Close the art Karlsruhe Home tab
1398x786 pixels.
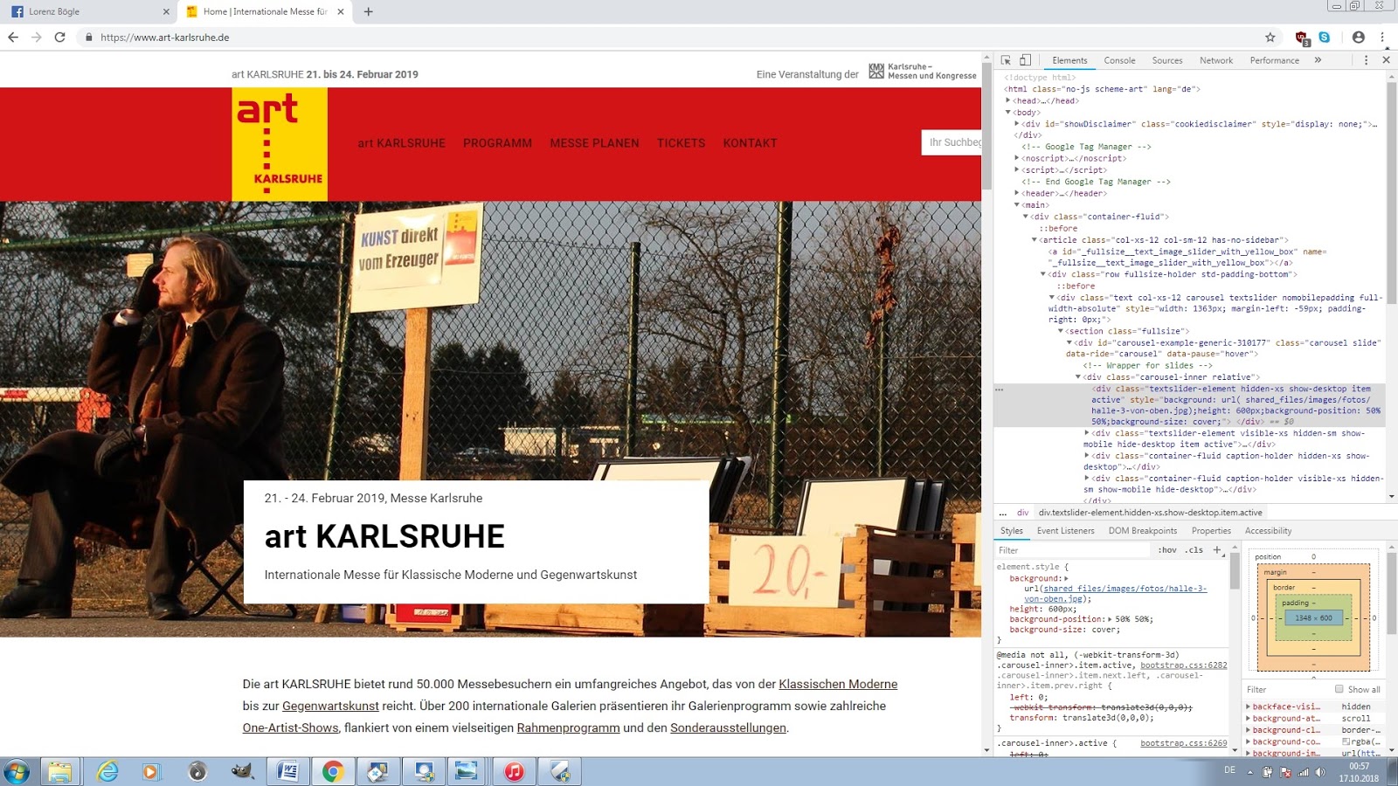(341, 11)
